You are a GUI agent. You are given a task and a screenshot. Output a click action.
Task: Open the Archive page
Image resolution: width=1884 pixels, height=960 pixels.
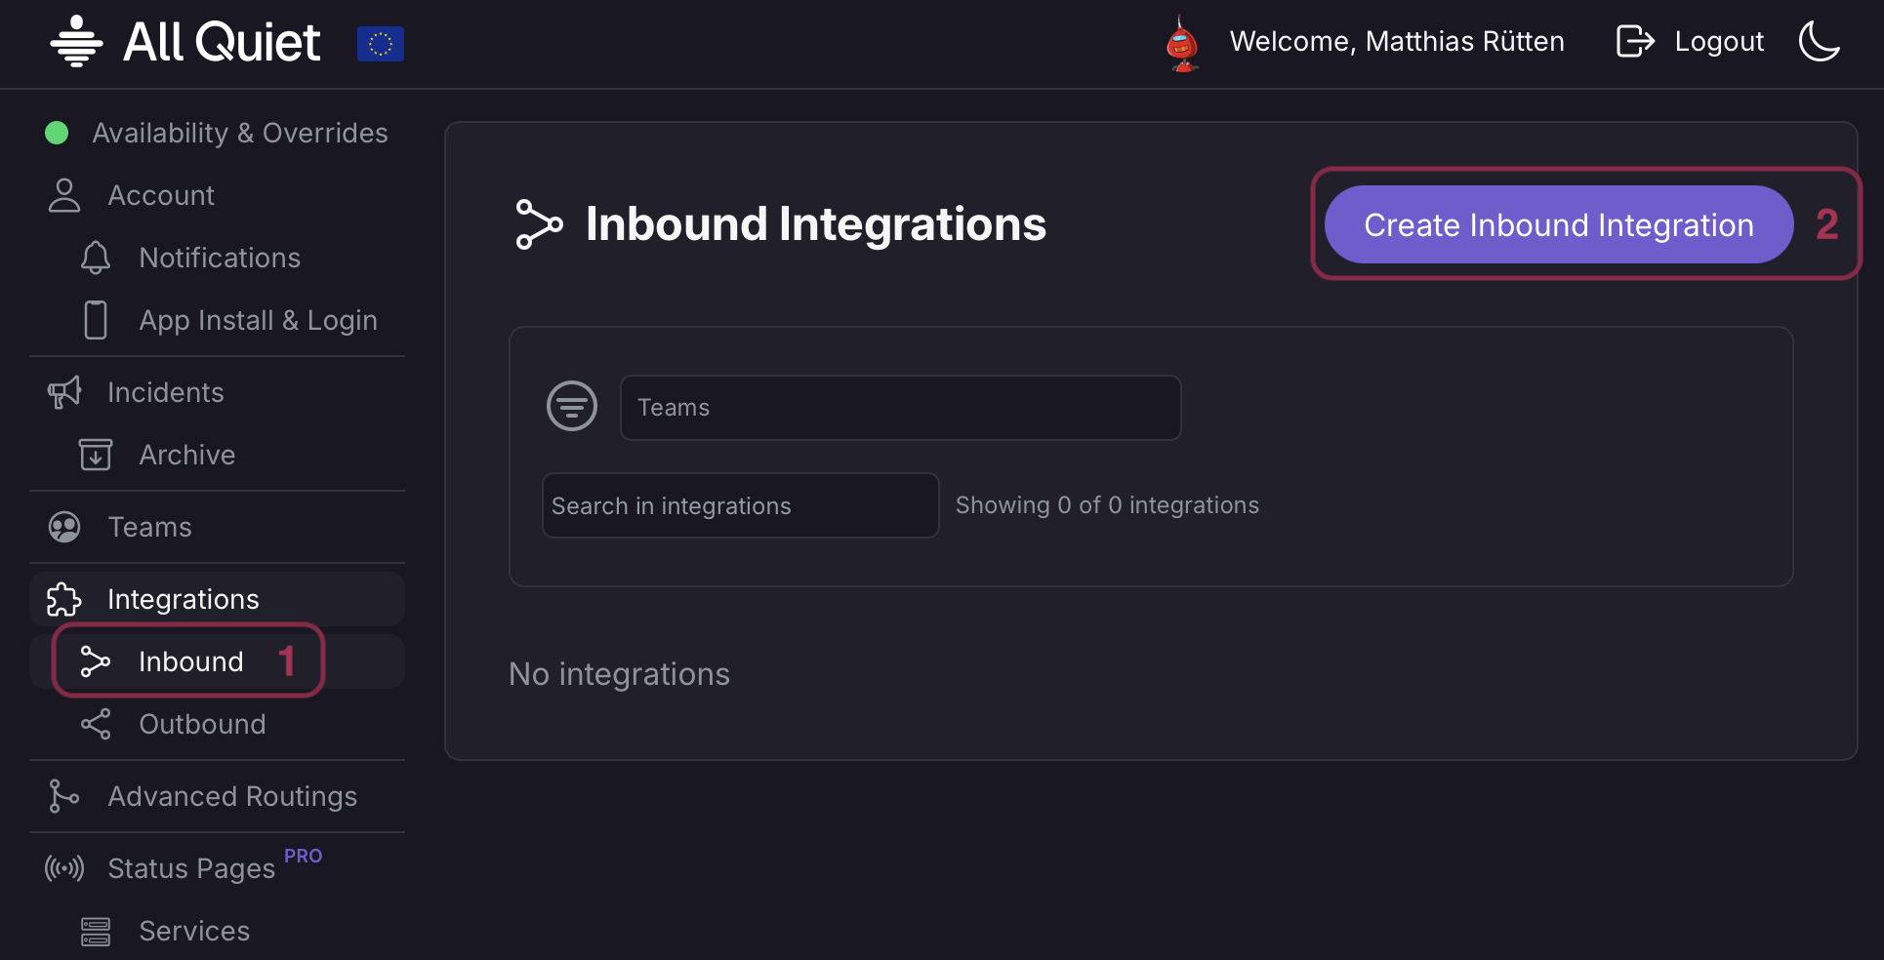click(186, 455)
